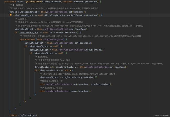Click the '//缓存在【二级缓存】中' comment
This screenshot has width=170, height=117.
(x=51, y=81)
